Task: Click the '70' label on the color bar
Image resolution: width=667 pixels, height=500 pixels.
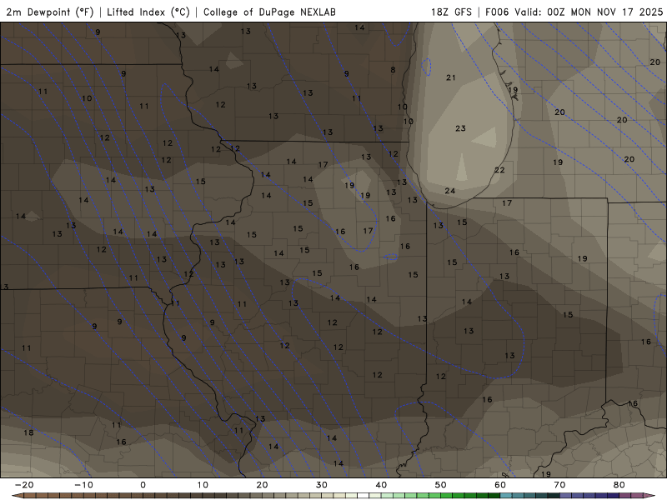Action: point(559,485)
